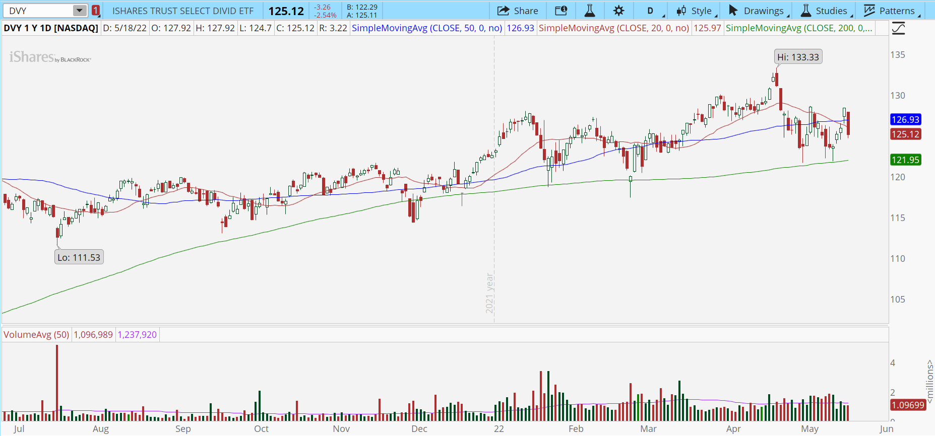
Task: Click the red symbol link number 1 icon
Action: (x=96, y=11)
